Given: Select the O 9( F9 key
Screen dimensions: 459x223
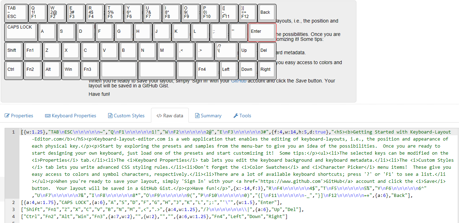Looking at the screenshot, I should point(191,13).
